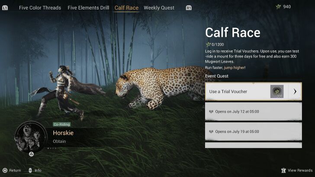Click the 940 leaves balance
315x177 pixels.
point(287,6)
